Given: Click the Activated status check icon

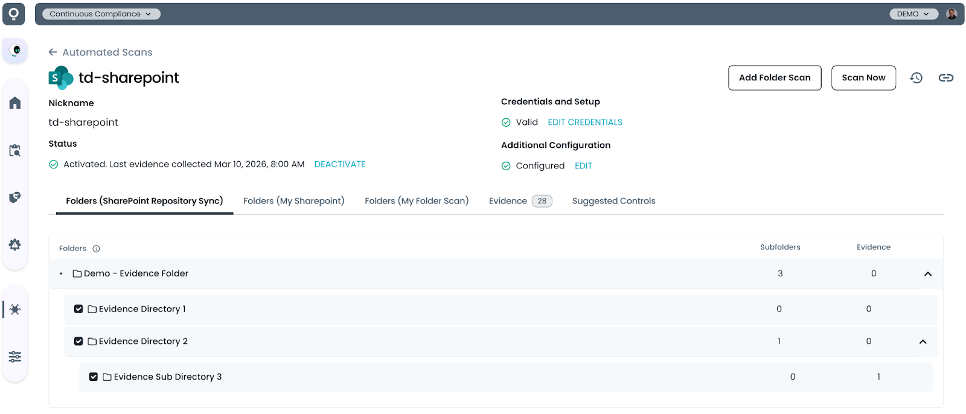Looking at the screenshot, I should [x=53, y=164].
